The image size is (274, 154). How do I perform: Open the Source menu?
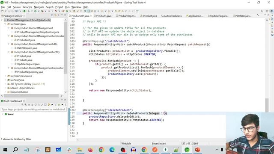click(17, 7)
